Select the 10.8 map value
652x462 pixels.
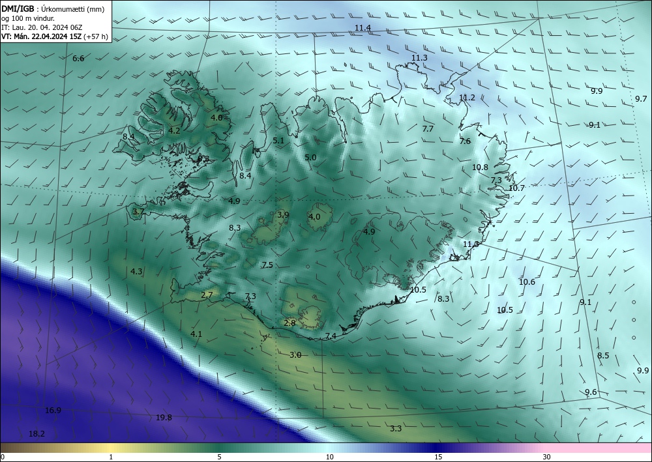(x=480, y=167)
